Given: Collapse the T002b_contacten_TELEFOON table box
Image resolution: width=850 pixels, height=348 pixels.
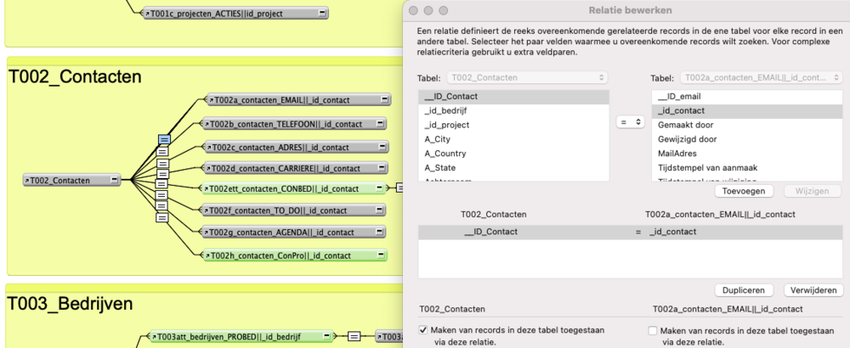Looking at the screenshot, I should [x=381, y=123].
